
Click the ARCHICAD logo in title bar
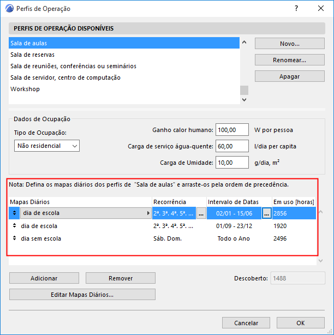coord(9,9)
